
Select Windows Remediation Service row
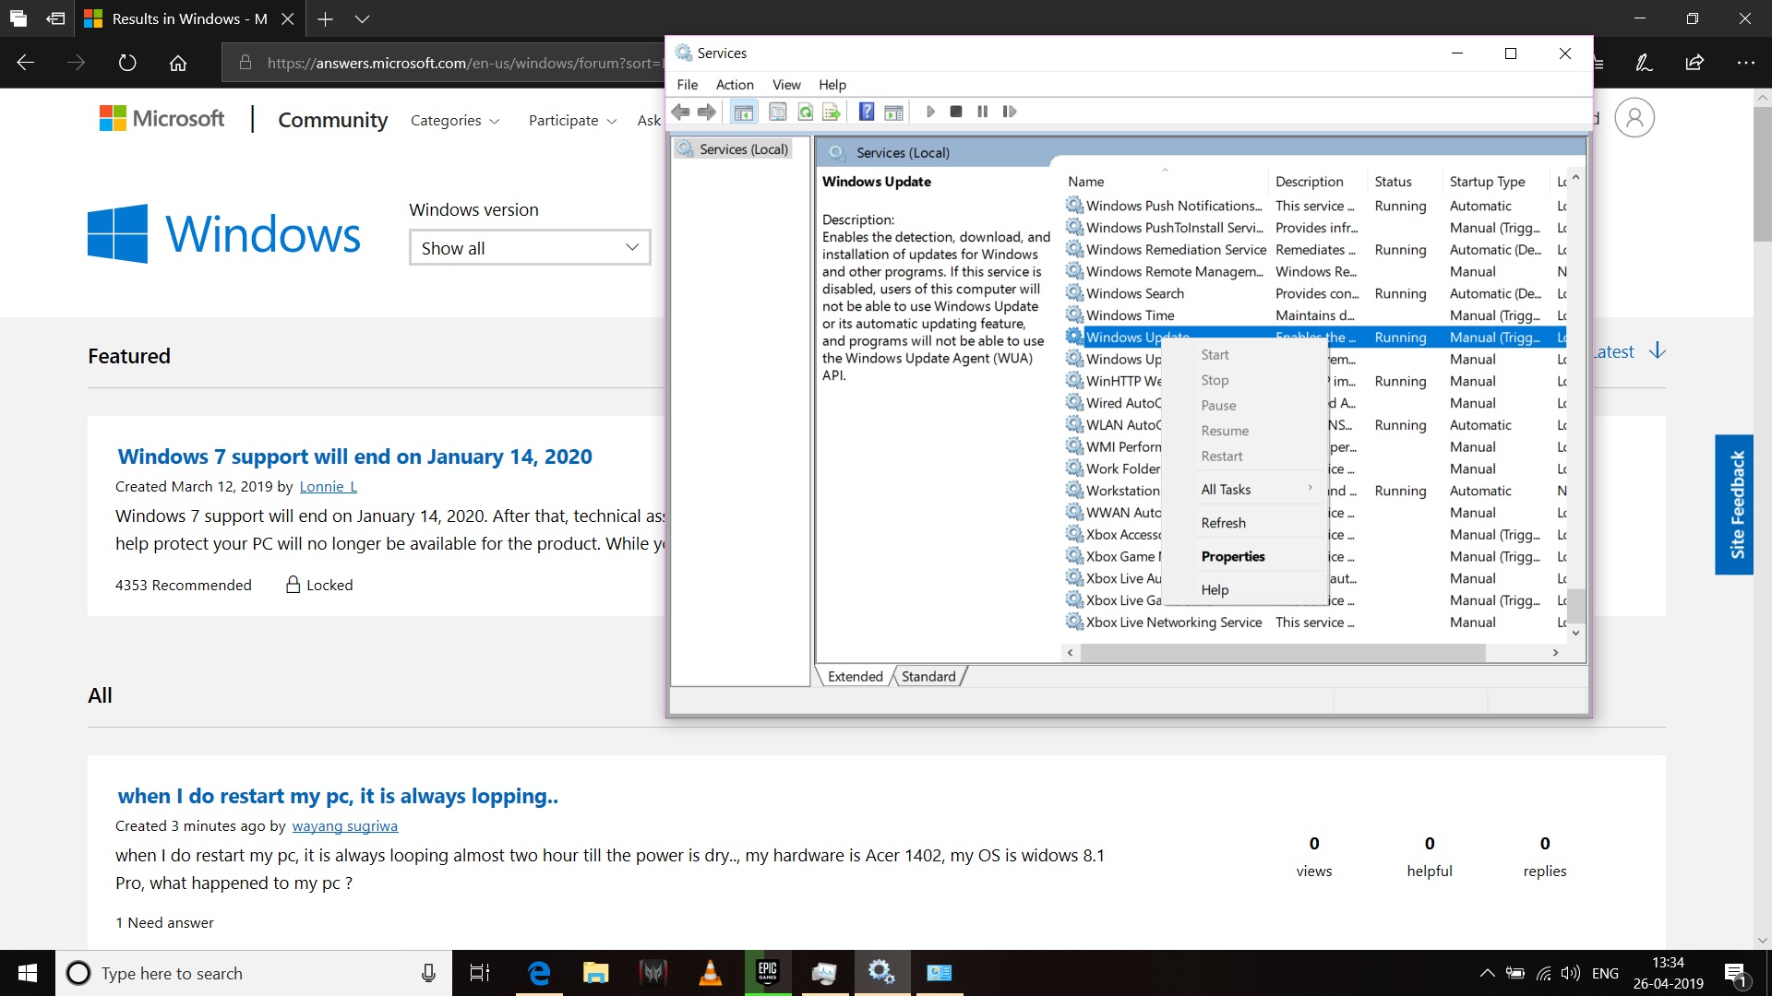click(1314, 249)
